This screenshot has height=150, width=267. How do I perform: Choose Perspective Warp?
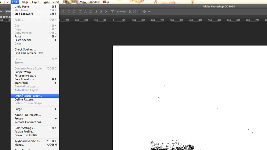[35, 76]
